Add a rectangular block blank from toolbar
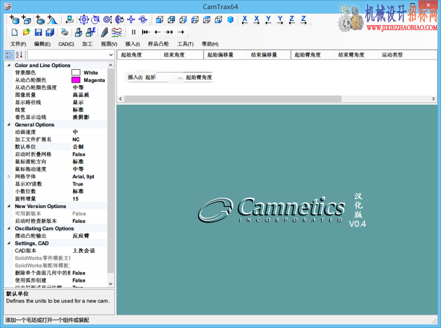Image resolution: width=441 pixels, height=328 pixels. point(27,19)
